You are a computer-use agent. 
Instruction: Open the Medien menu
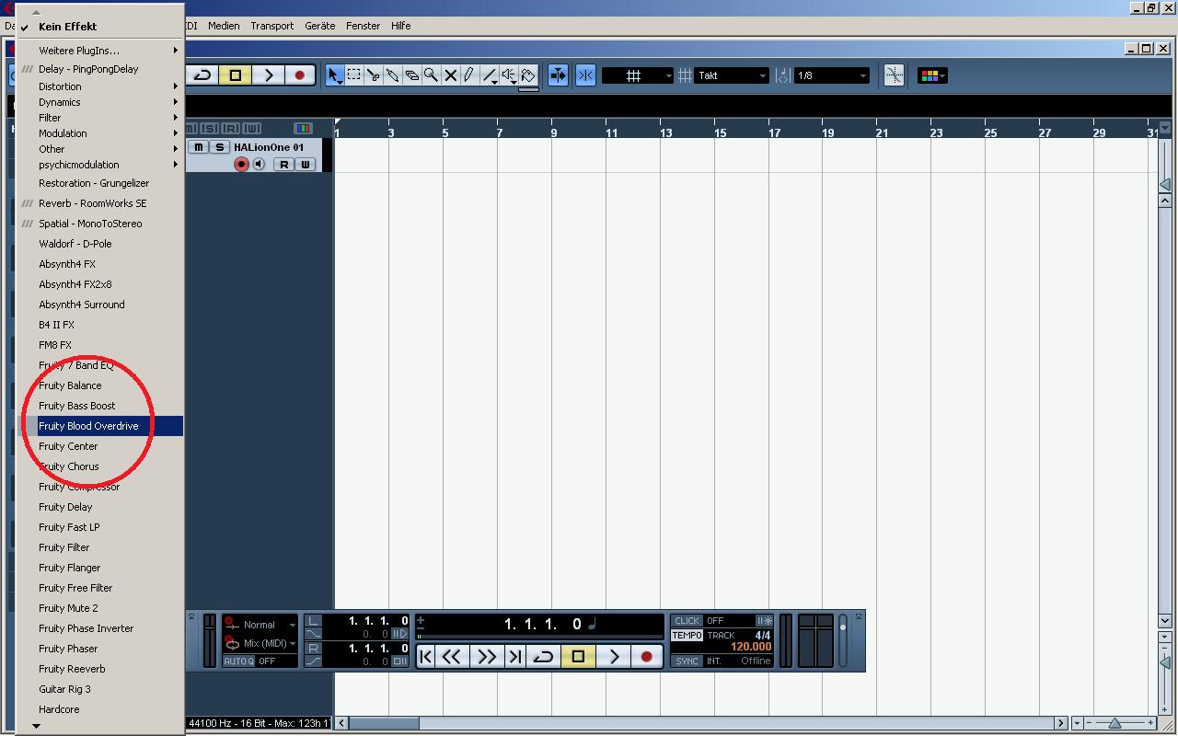(x=224, y=26)
